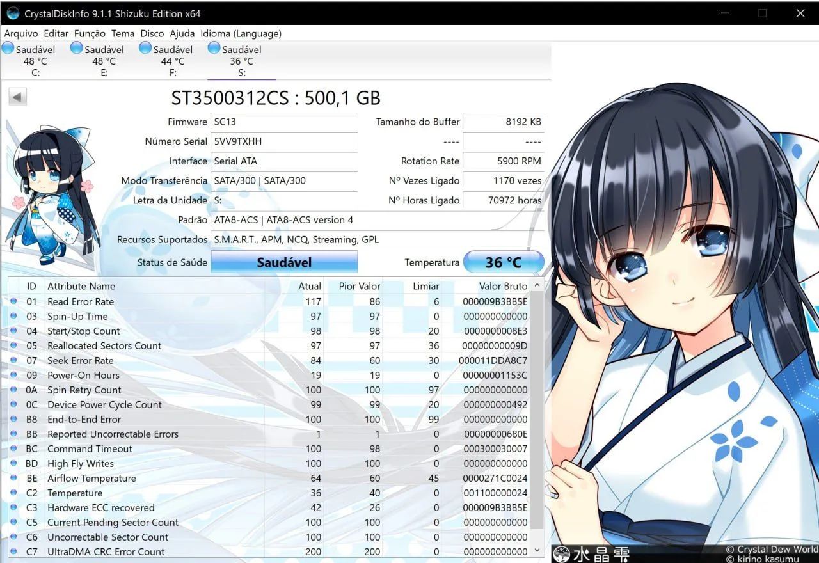This screenshot has width=819, height=563.
Task: Open the Função menu
Action: (90, 33)
